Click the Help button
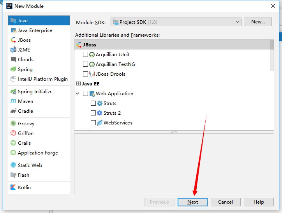 click(259, 202)
